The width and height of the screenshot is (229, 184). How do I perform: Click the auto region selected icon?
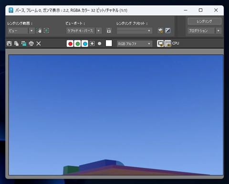click(46, 31)
